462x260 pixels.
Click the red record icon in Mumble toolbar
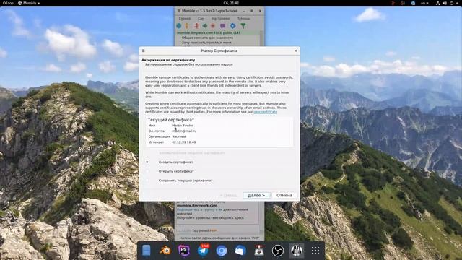pos(213,26)
